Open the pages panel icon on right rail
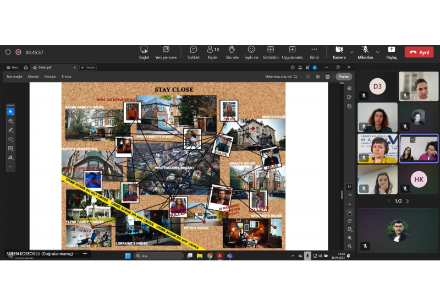Screen dimensions: 440x305 tap(349, 106)
